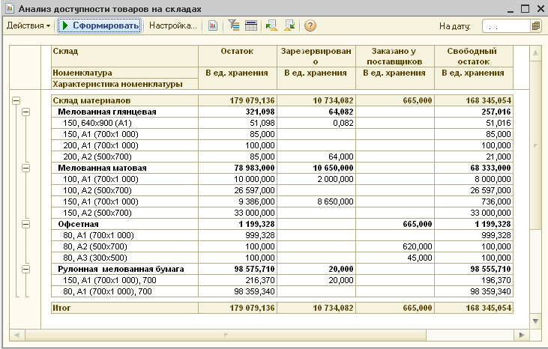Select the row 150, 640x900 (A1)

coord(124,123)
